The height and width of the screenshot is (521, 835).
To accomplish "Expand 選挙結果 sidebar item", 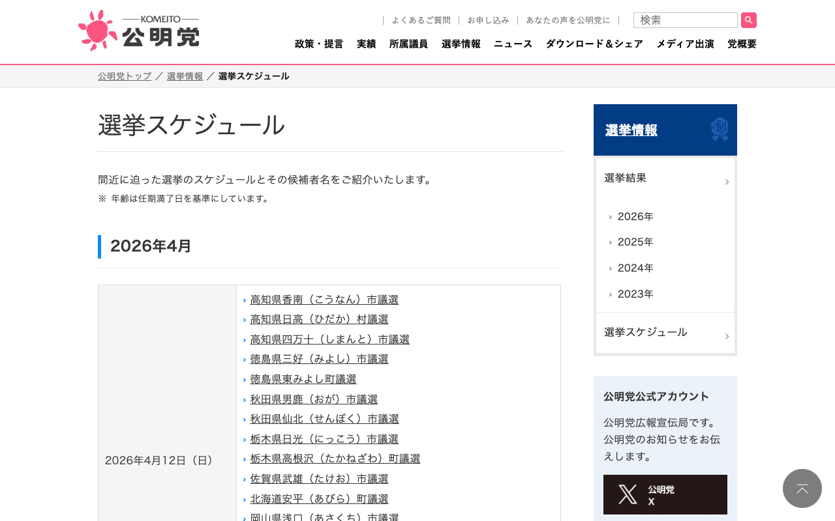I will click(665, 178).
